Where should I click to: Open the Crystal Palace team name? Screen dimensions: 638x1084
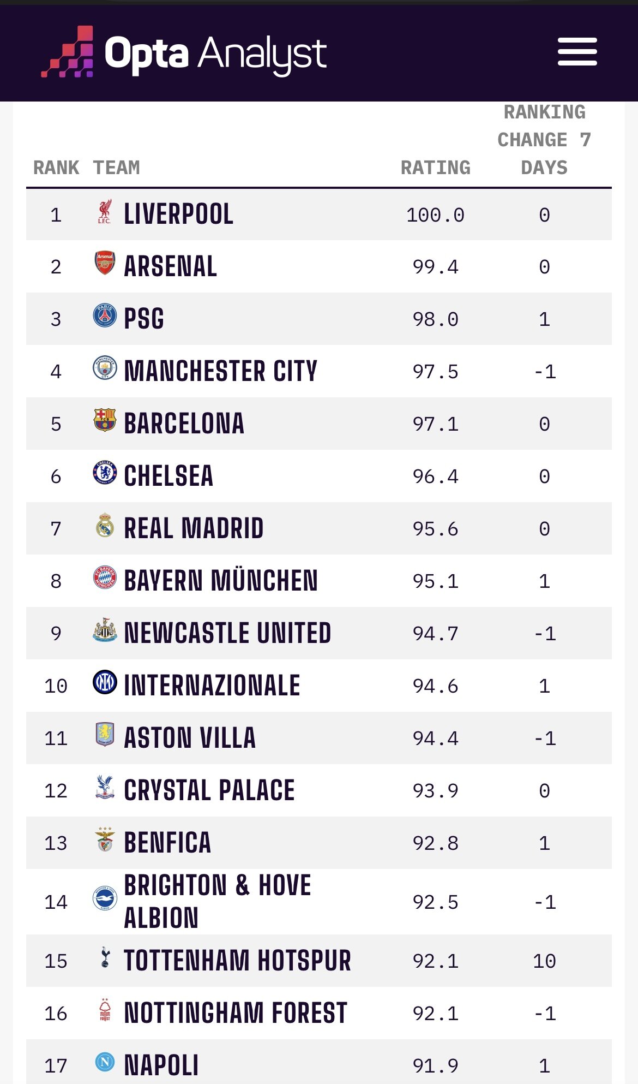click(x=209, y=790)
